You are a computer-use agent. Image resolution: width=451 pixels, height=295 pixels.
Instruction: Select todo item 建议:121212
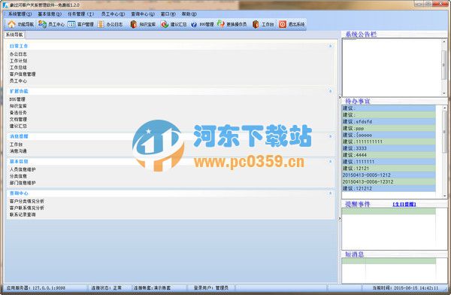point(389,188)
